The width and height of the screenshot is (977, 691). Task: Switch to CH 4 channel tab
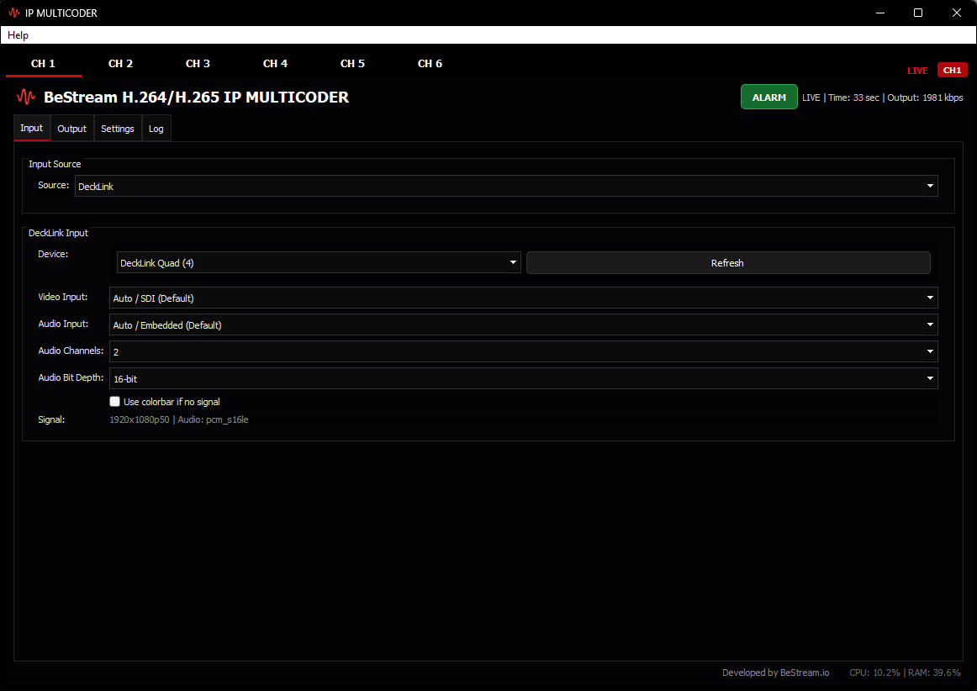(275, 64)
